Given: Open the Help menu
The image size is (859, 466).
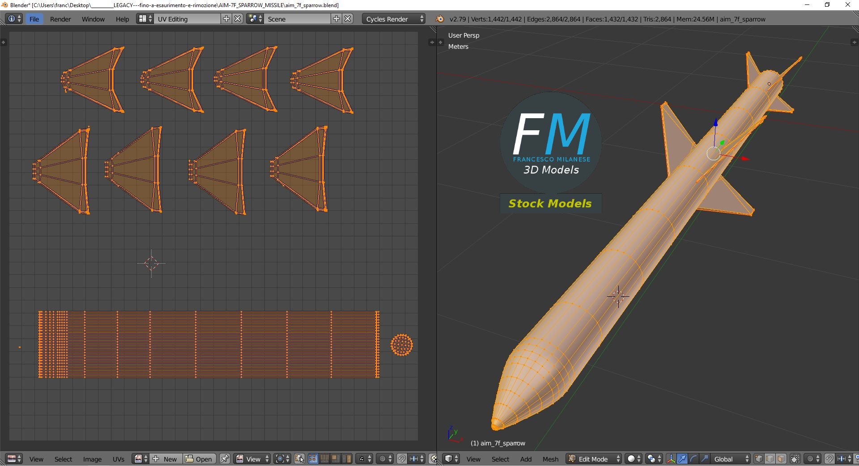Looking at the screenshot, I should (x=122, y=19).
